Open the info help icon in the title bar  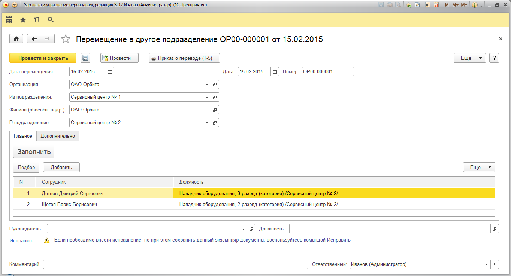click(475, 5)
